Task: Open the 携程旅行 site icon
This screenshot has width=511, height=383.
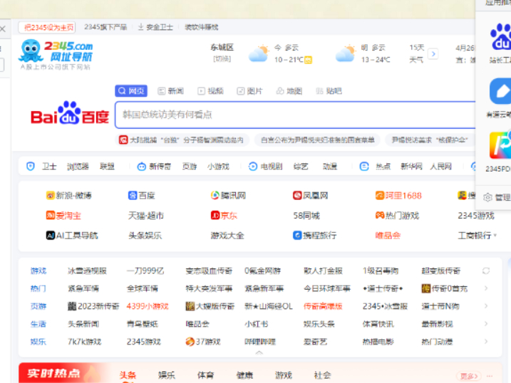Action: [297, 235]
